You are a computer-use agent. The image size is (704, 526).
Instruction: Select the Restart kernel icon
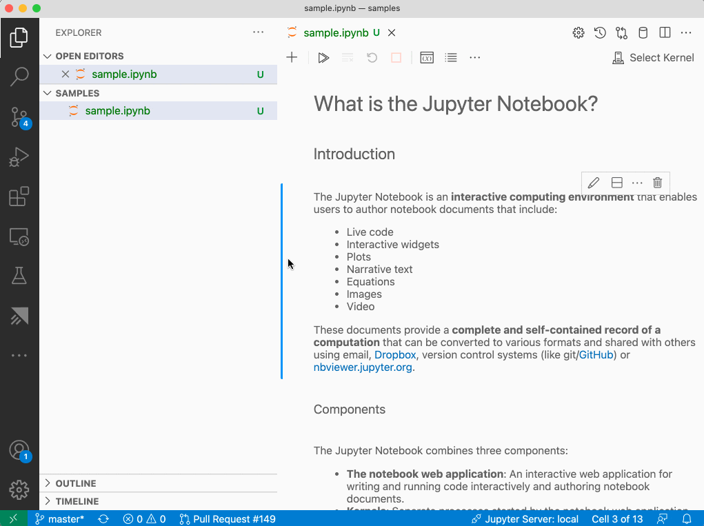tap(372, 57)
